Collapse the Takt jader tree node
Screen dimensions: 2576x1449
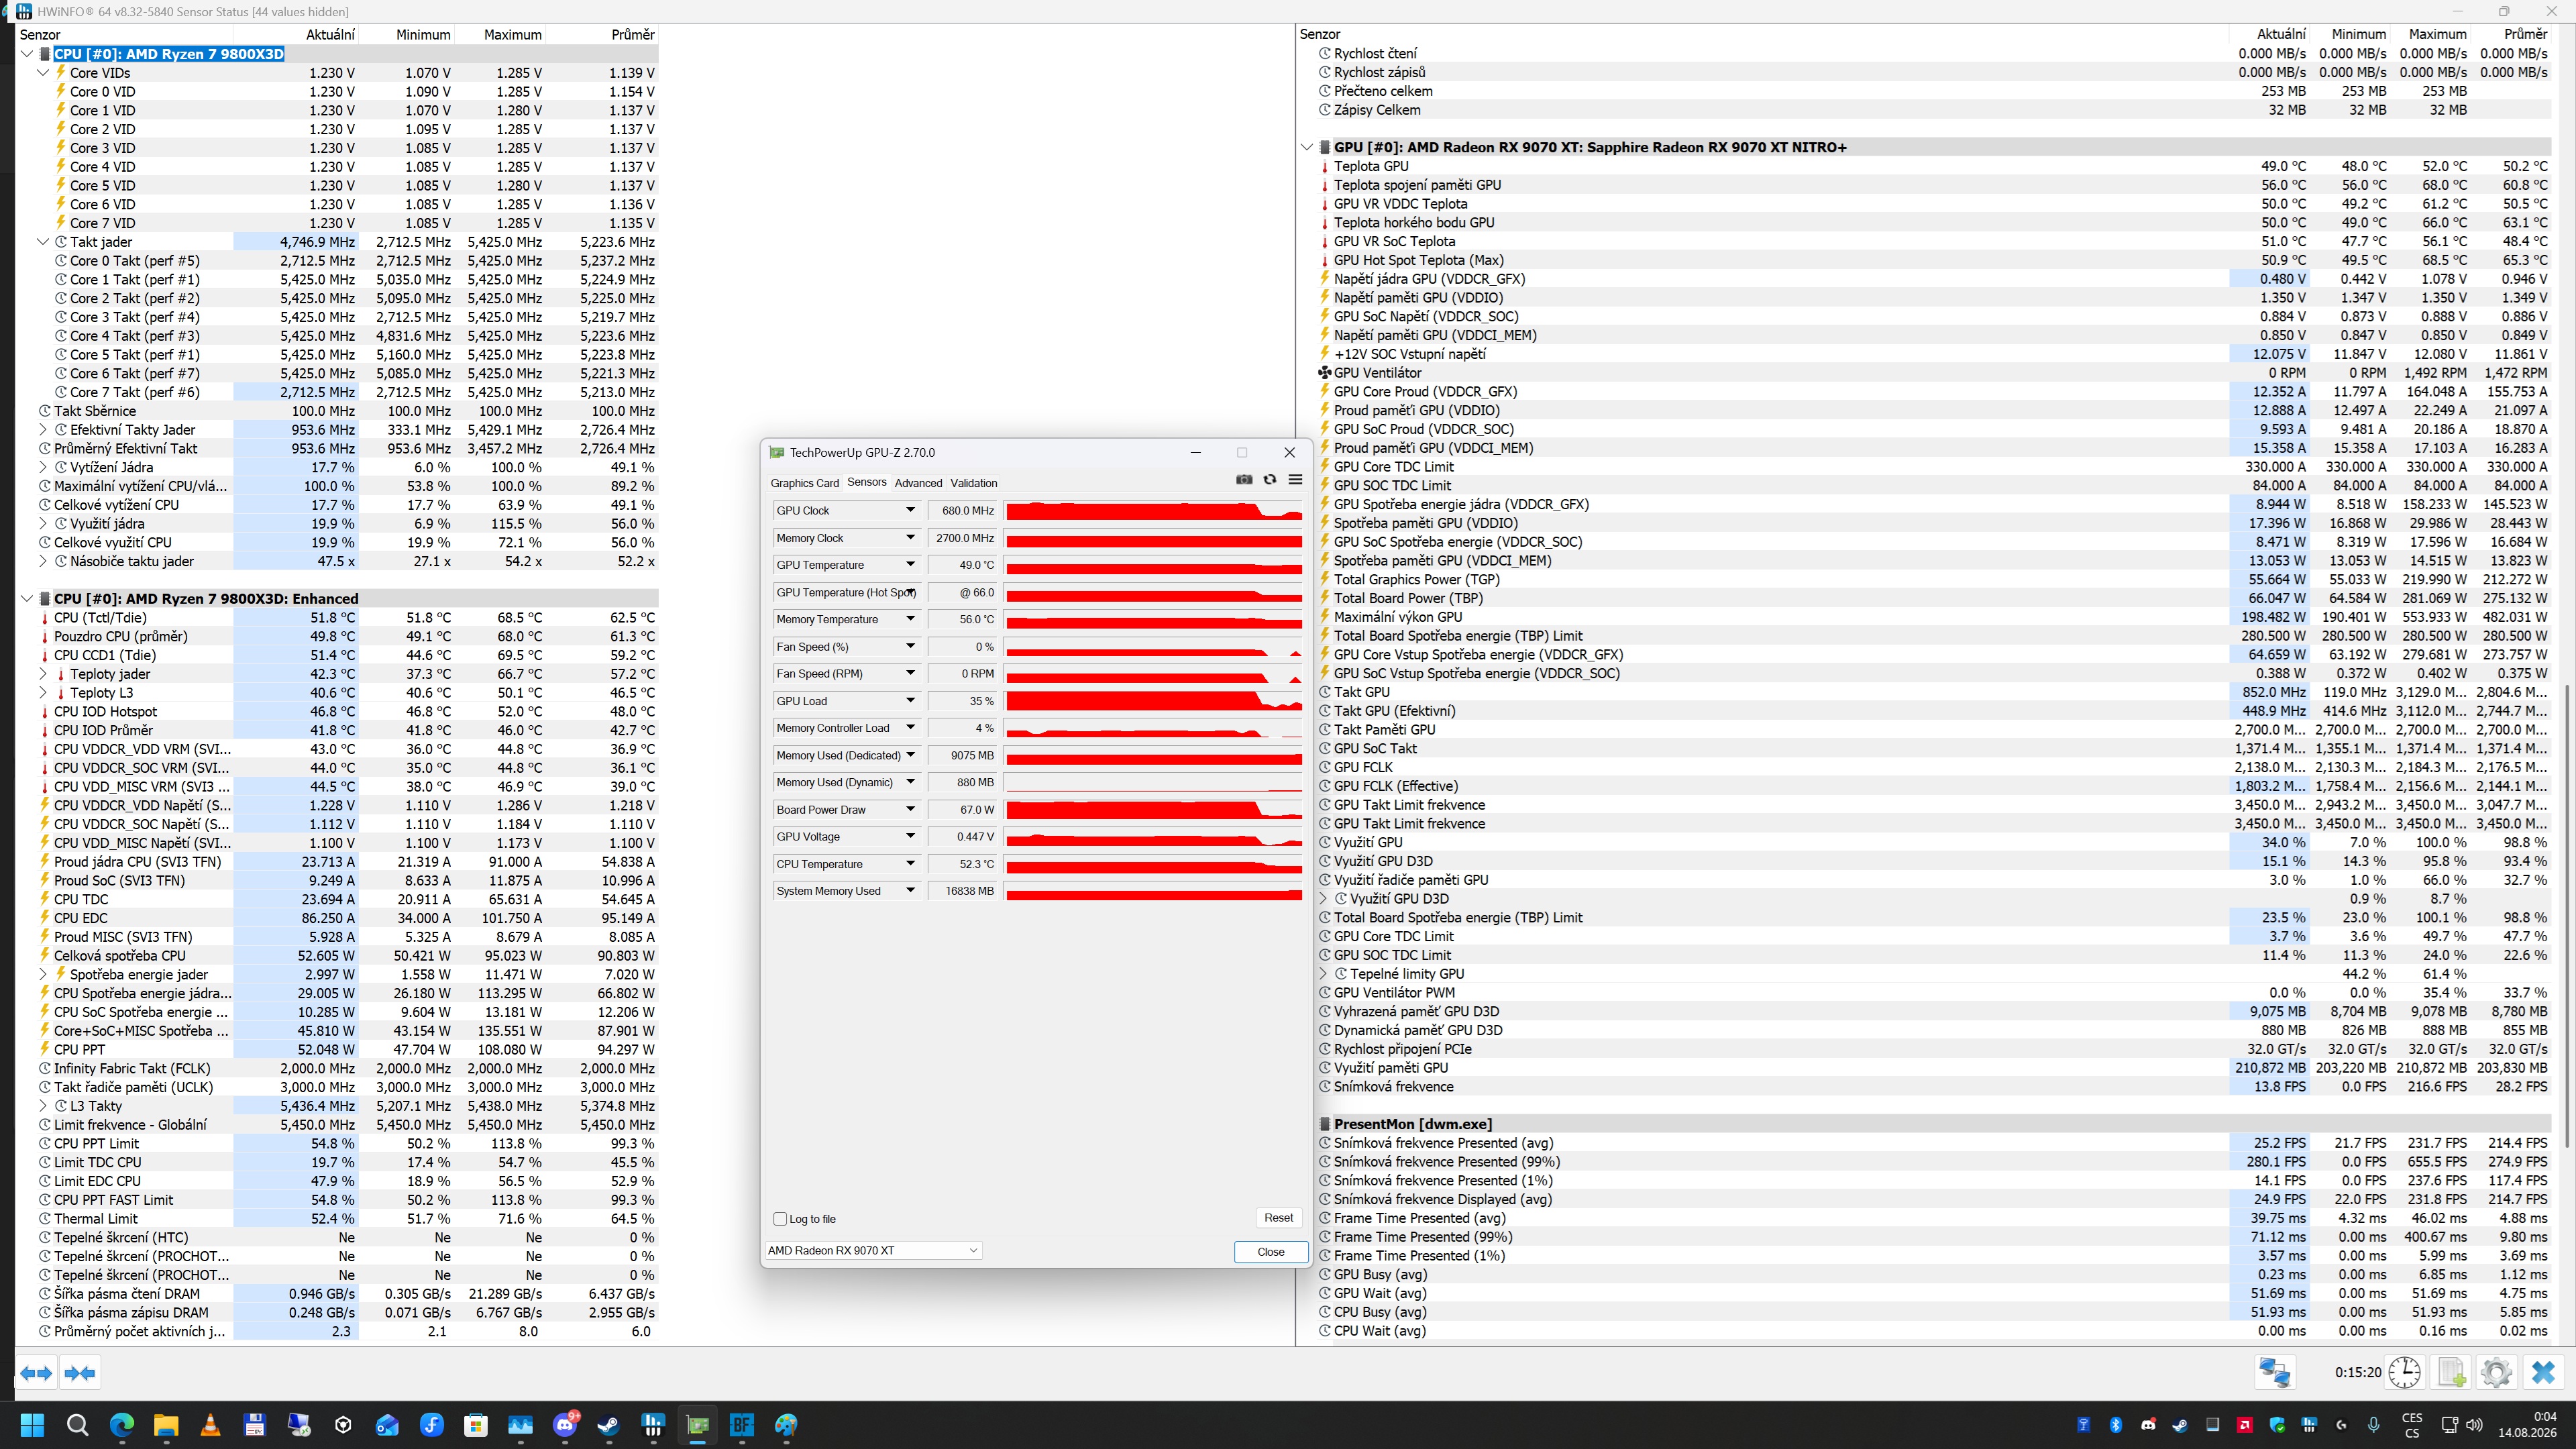point(43,242)
